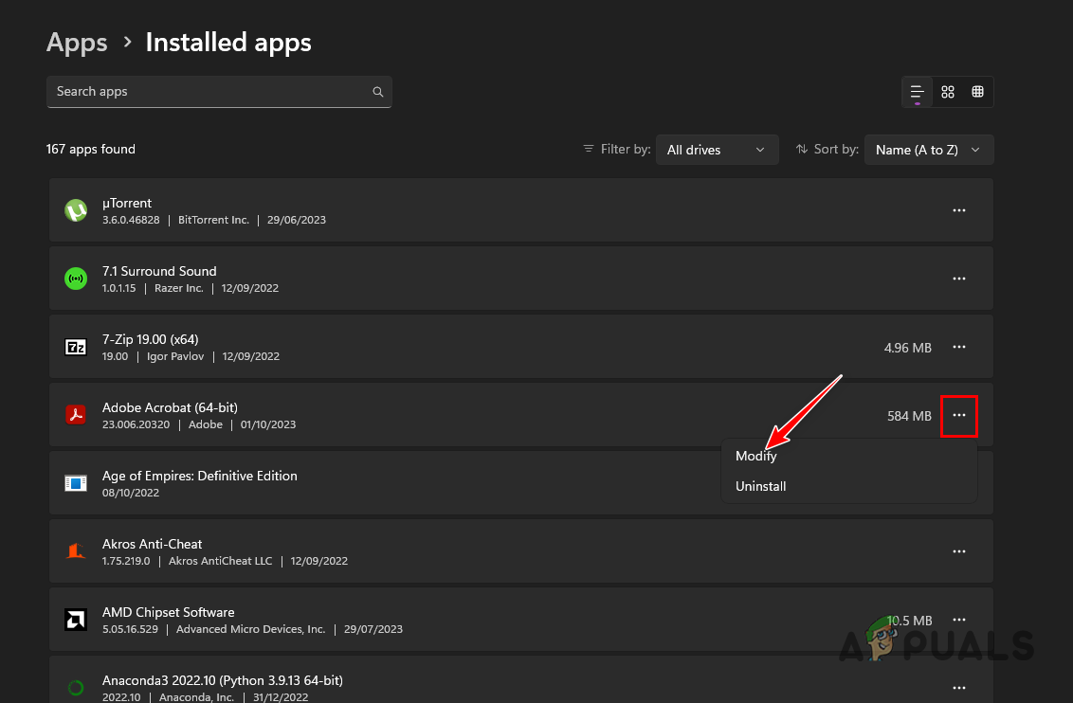Open more options for Anaconda3
The width and height of the screenshot is (1073, 703).
point(959,688)
